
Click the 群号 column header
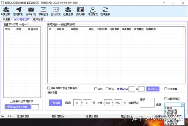tap(19, 29)
